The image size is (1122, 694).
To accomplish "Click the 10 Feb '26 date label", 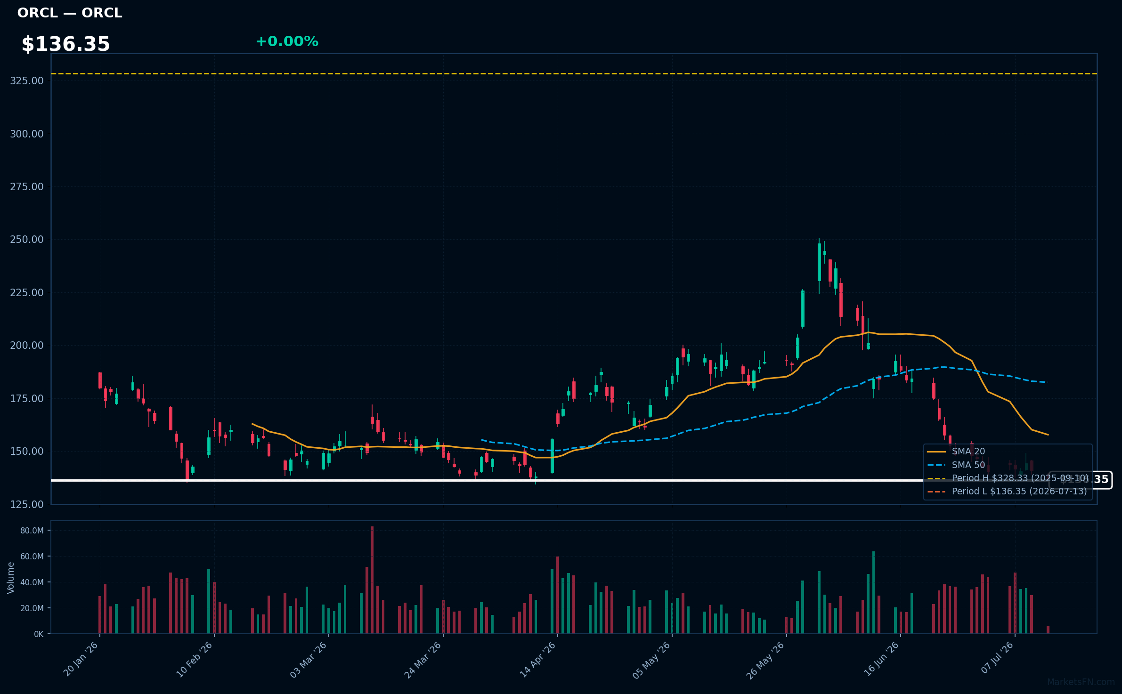I will (x=195, y=659).
